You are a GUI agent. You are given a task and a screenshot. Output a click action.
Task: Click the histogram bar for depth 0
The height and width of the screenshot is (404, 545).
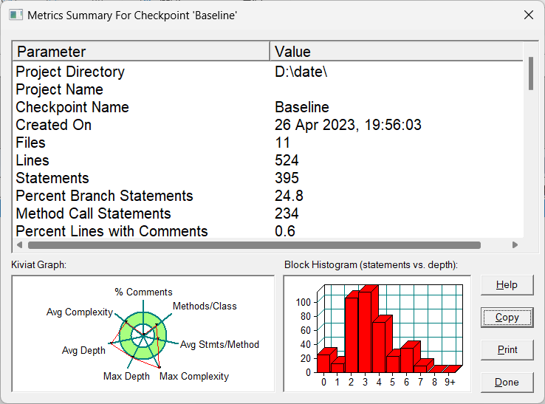coord(323,363)
